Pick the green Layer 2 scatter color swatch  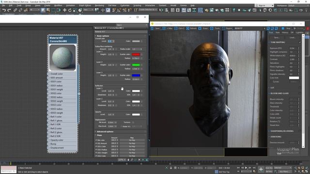tap(136, 65)
